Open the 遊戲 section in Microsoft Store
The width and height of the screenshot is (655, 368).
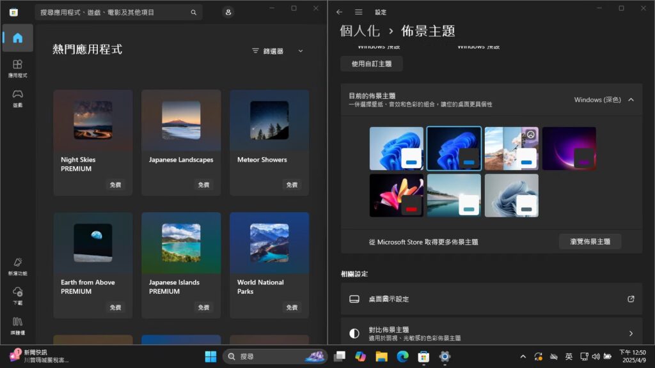coord(17,96)
